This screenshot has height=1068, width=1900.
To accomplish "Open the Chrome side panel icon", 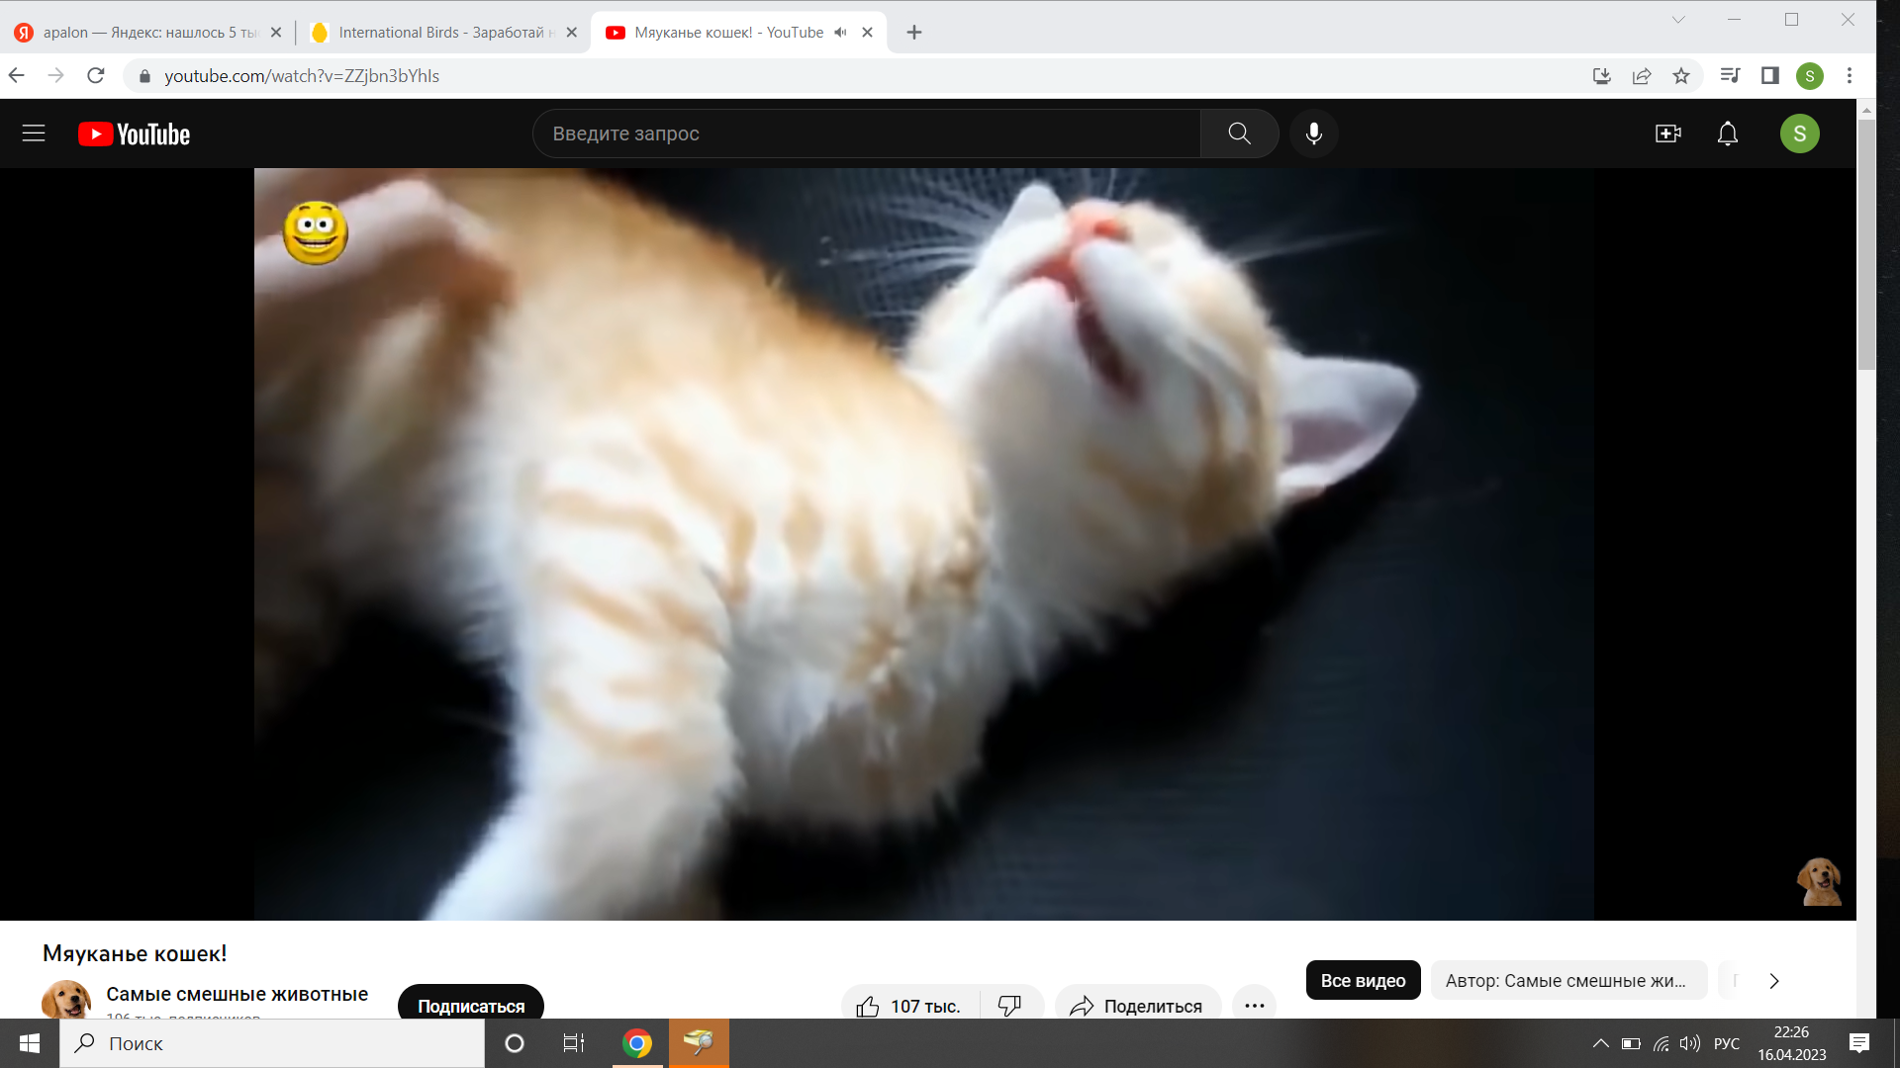I will click(x=1770, y=76).
